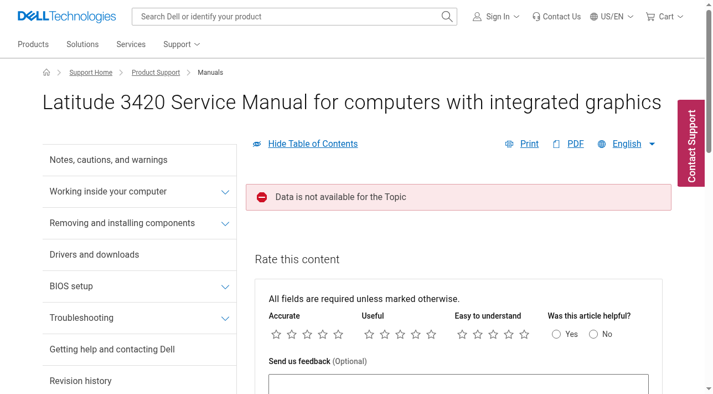
Task: Expand Working inside your computer section
Action: coord(225,192)
